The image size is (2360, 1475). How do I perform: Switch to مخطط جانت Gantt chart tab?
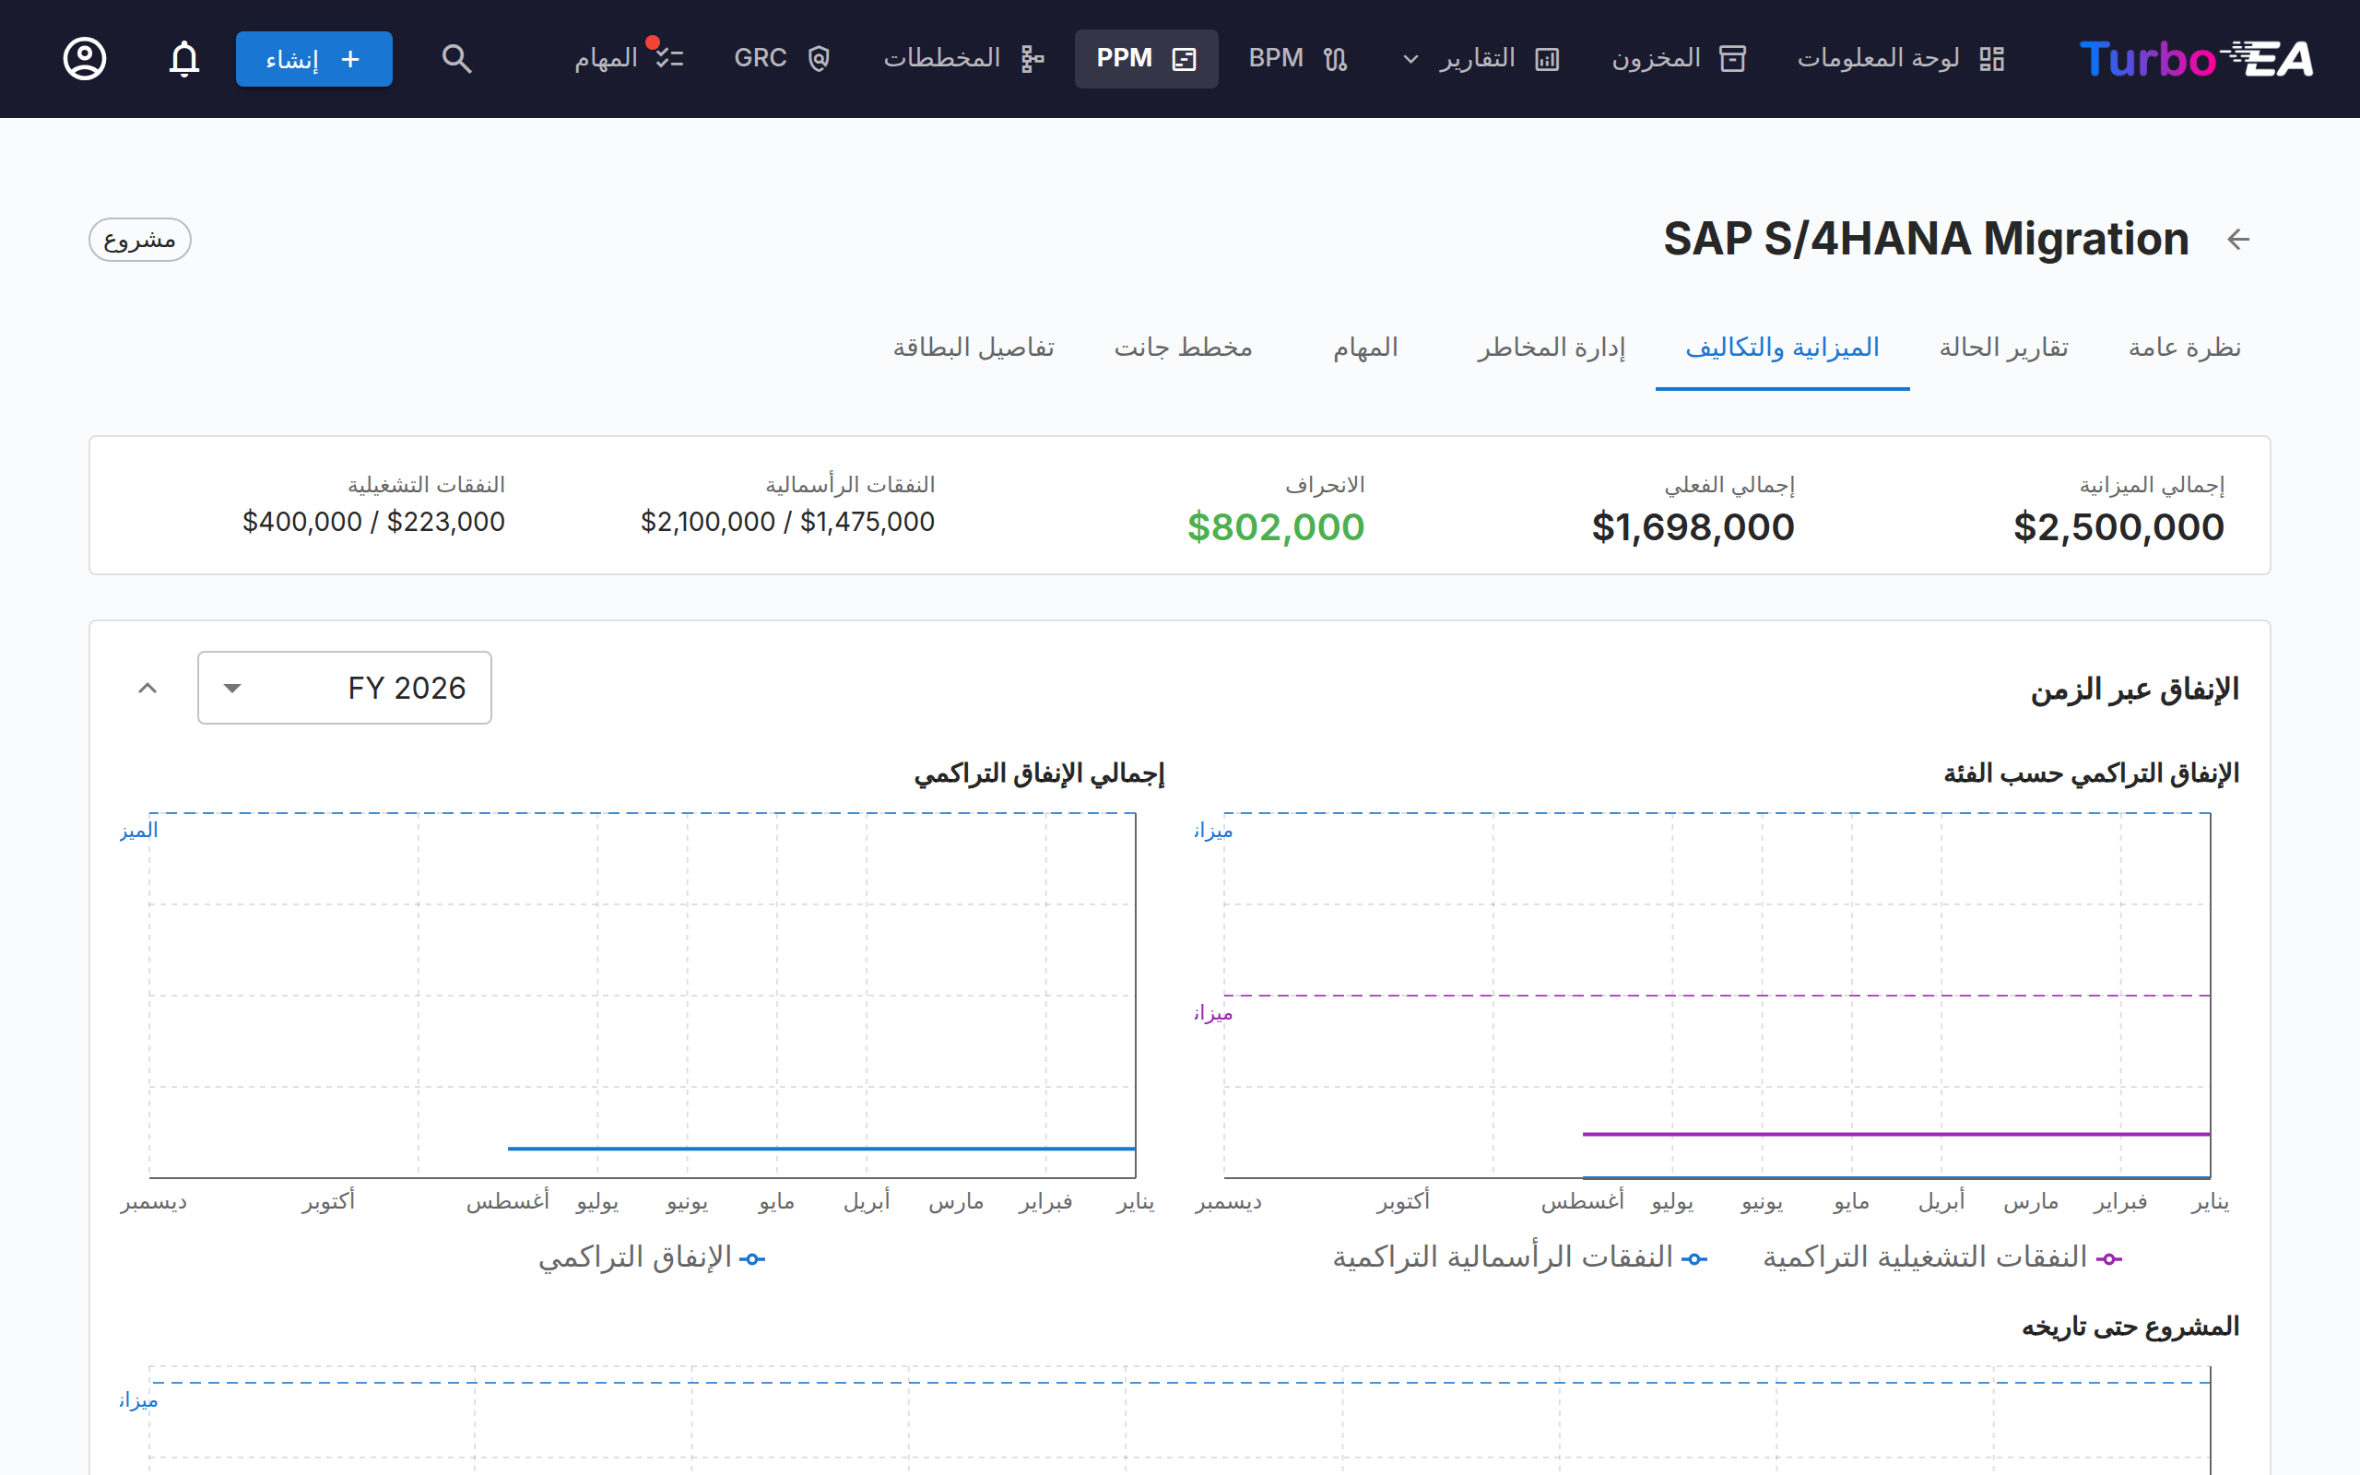[x=1183, y=348]
